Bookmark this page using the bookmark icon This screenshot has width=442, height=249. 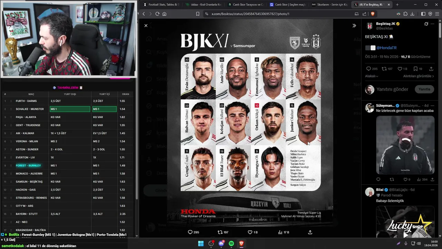198,14
